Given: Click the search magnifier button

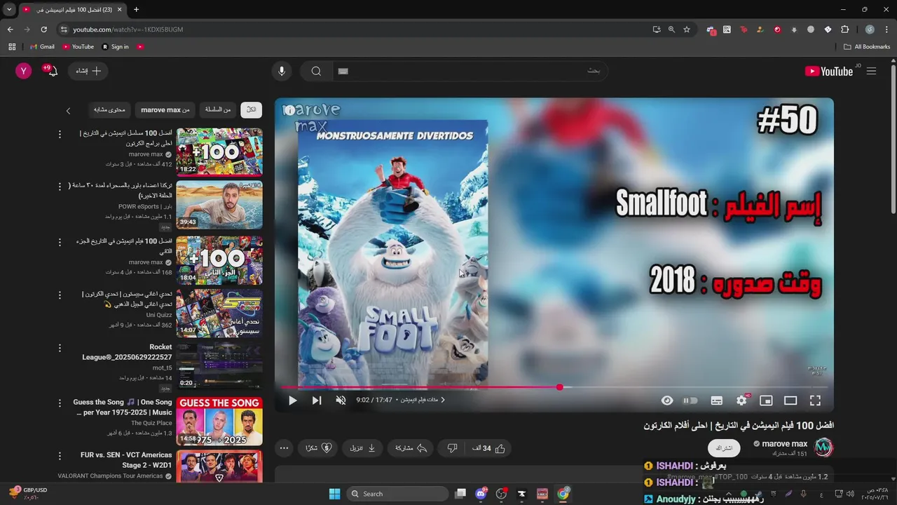Looking at the screenshot, I should pos(316,71).
